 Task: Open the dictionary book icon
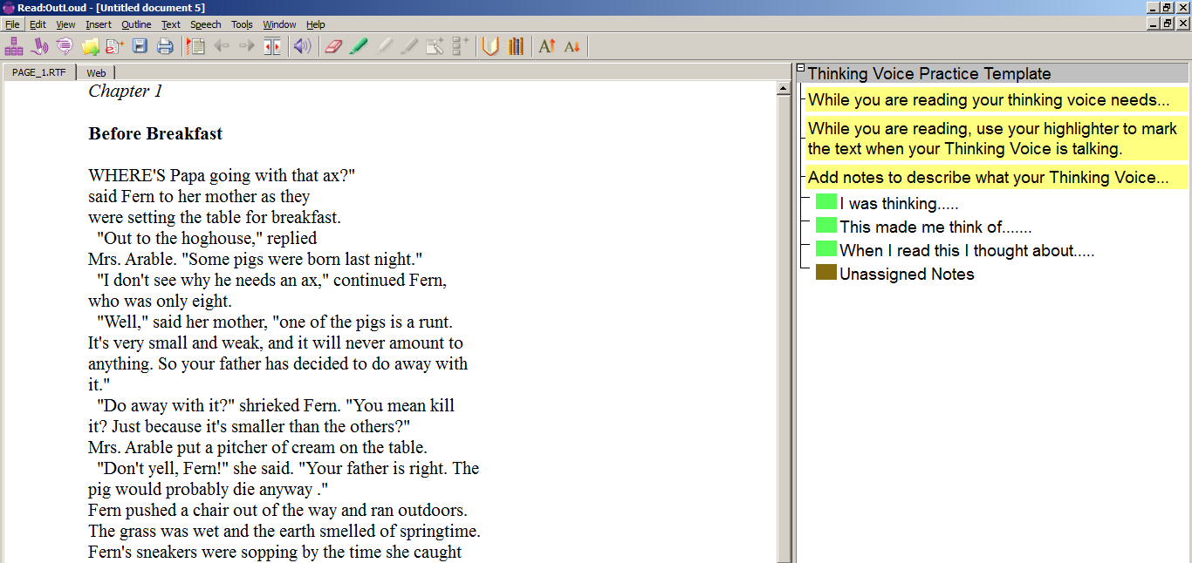[490, 46]
